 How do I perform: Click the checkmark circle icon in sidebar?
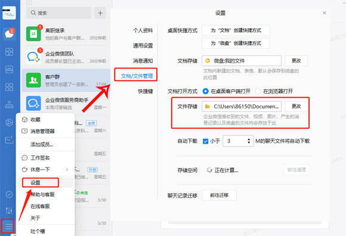click(9, 194)
